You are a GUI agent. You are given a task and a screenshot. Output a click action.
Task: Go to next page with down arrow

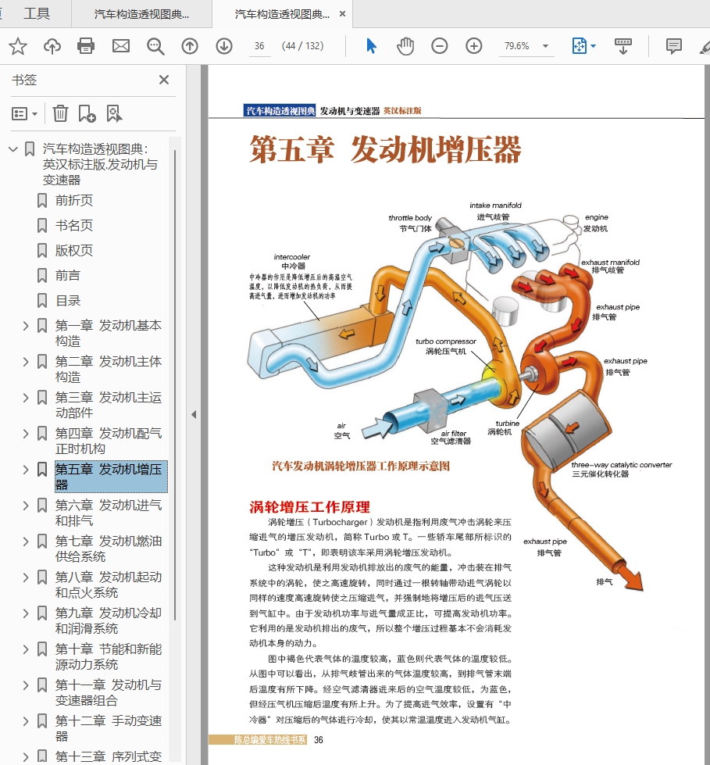[224, 46]
